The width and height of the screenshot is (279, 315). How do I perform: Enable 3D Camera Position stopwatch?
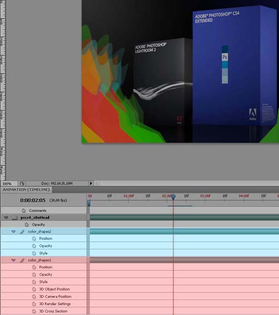point(34,297)
